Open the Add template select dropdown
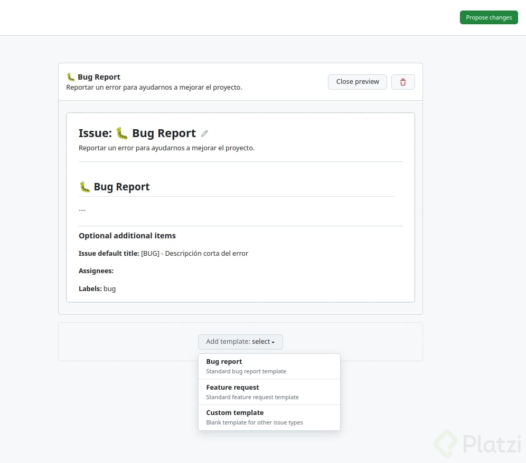 tap(240, 342)
